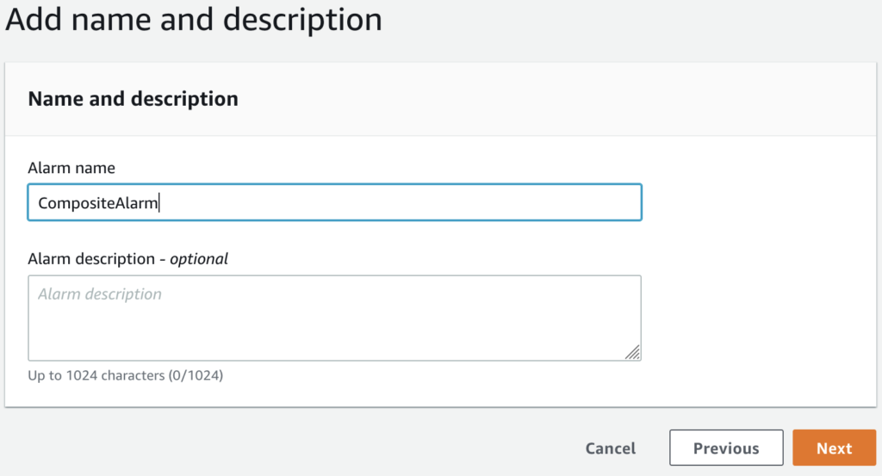
Task: Click the italic 'optional' word
Action: [199, 259]
